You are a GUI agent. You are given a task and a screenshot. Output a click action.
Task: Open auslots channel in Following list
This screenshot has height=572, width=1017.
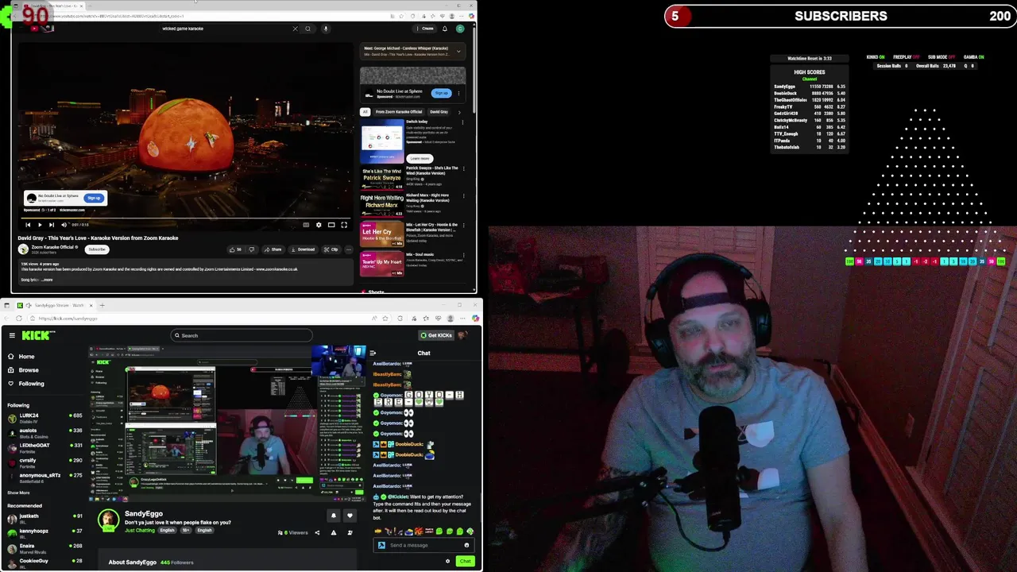45,432
